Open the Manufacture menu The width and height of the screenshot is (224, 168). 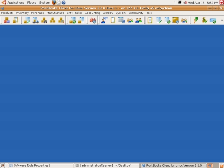pyautogui.click(x=56, y=13)
